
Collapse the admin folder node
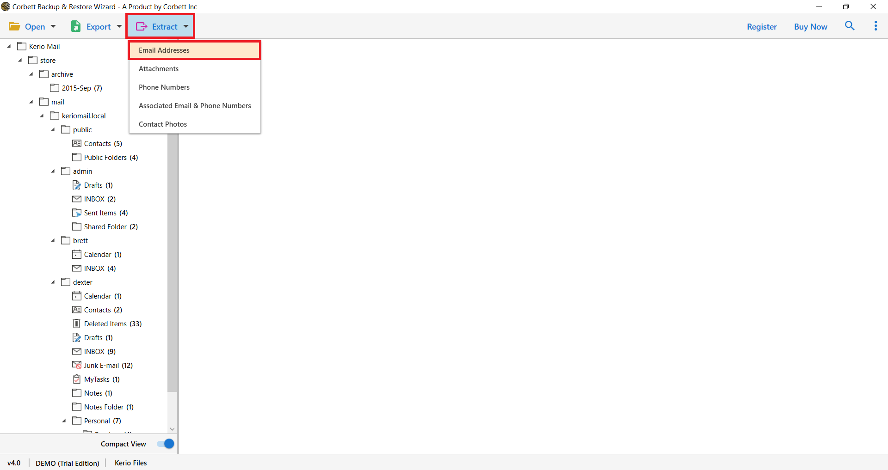coord(53,171)
